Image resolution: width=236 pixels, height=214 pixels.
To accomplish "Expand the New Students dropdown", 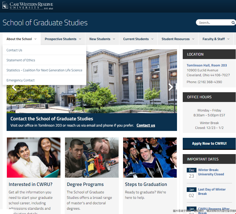I will (x=102, y=39).
